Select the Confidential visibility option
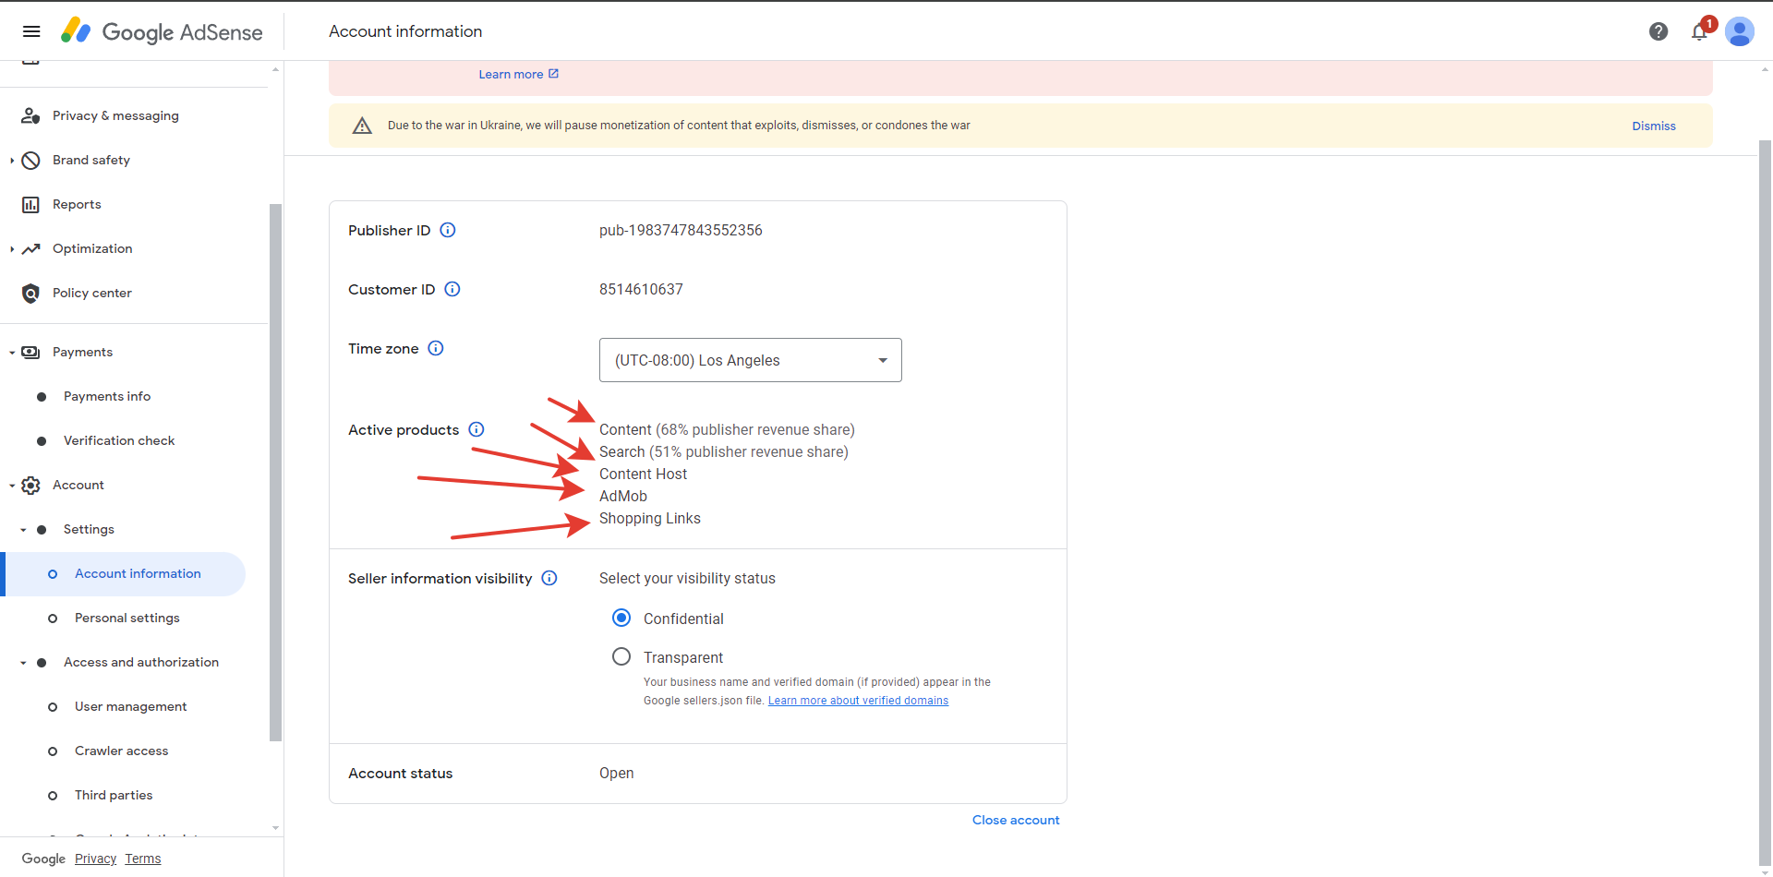Image resolution: width=1773 pixels, height=877 pixels. pos(621,618)
